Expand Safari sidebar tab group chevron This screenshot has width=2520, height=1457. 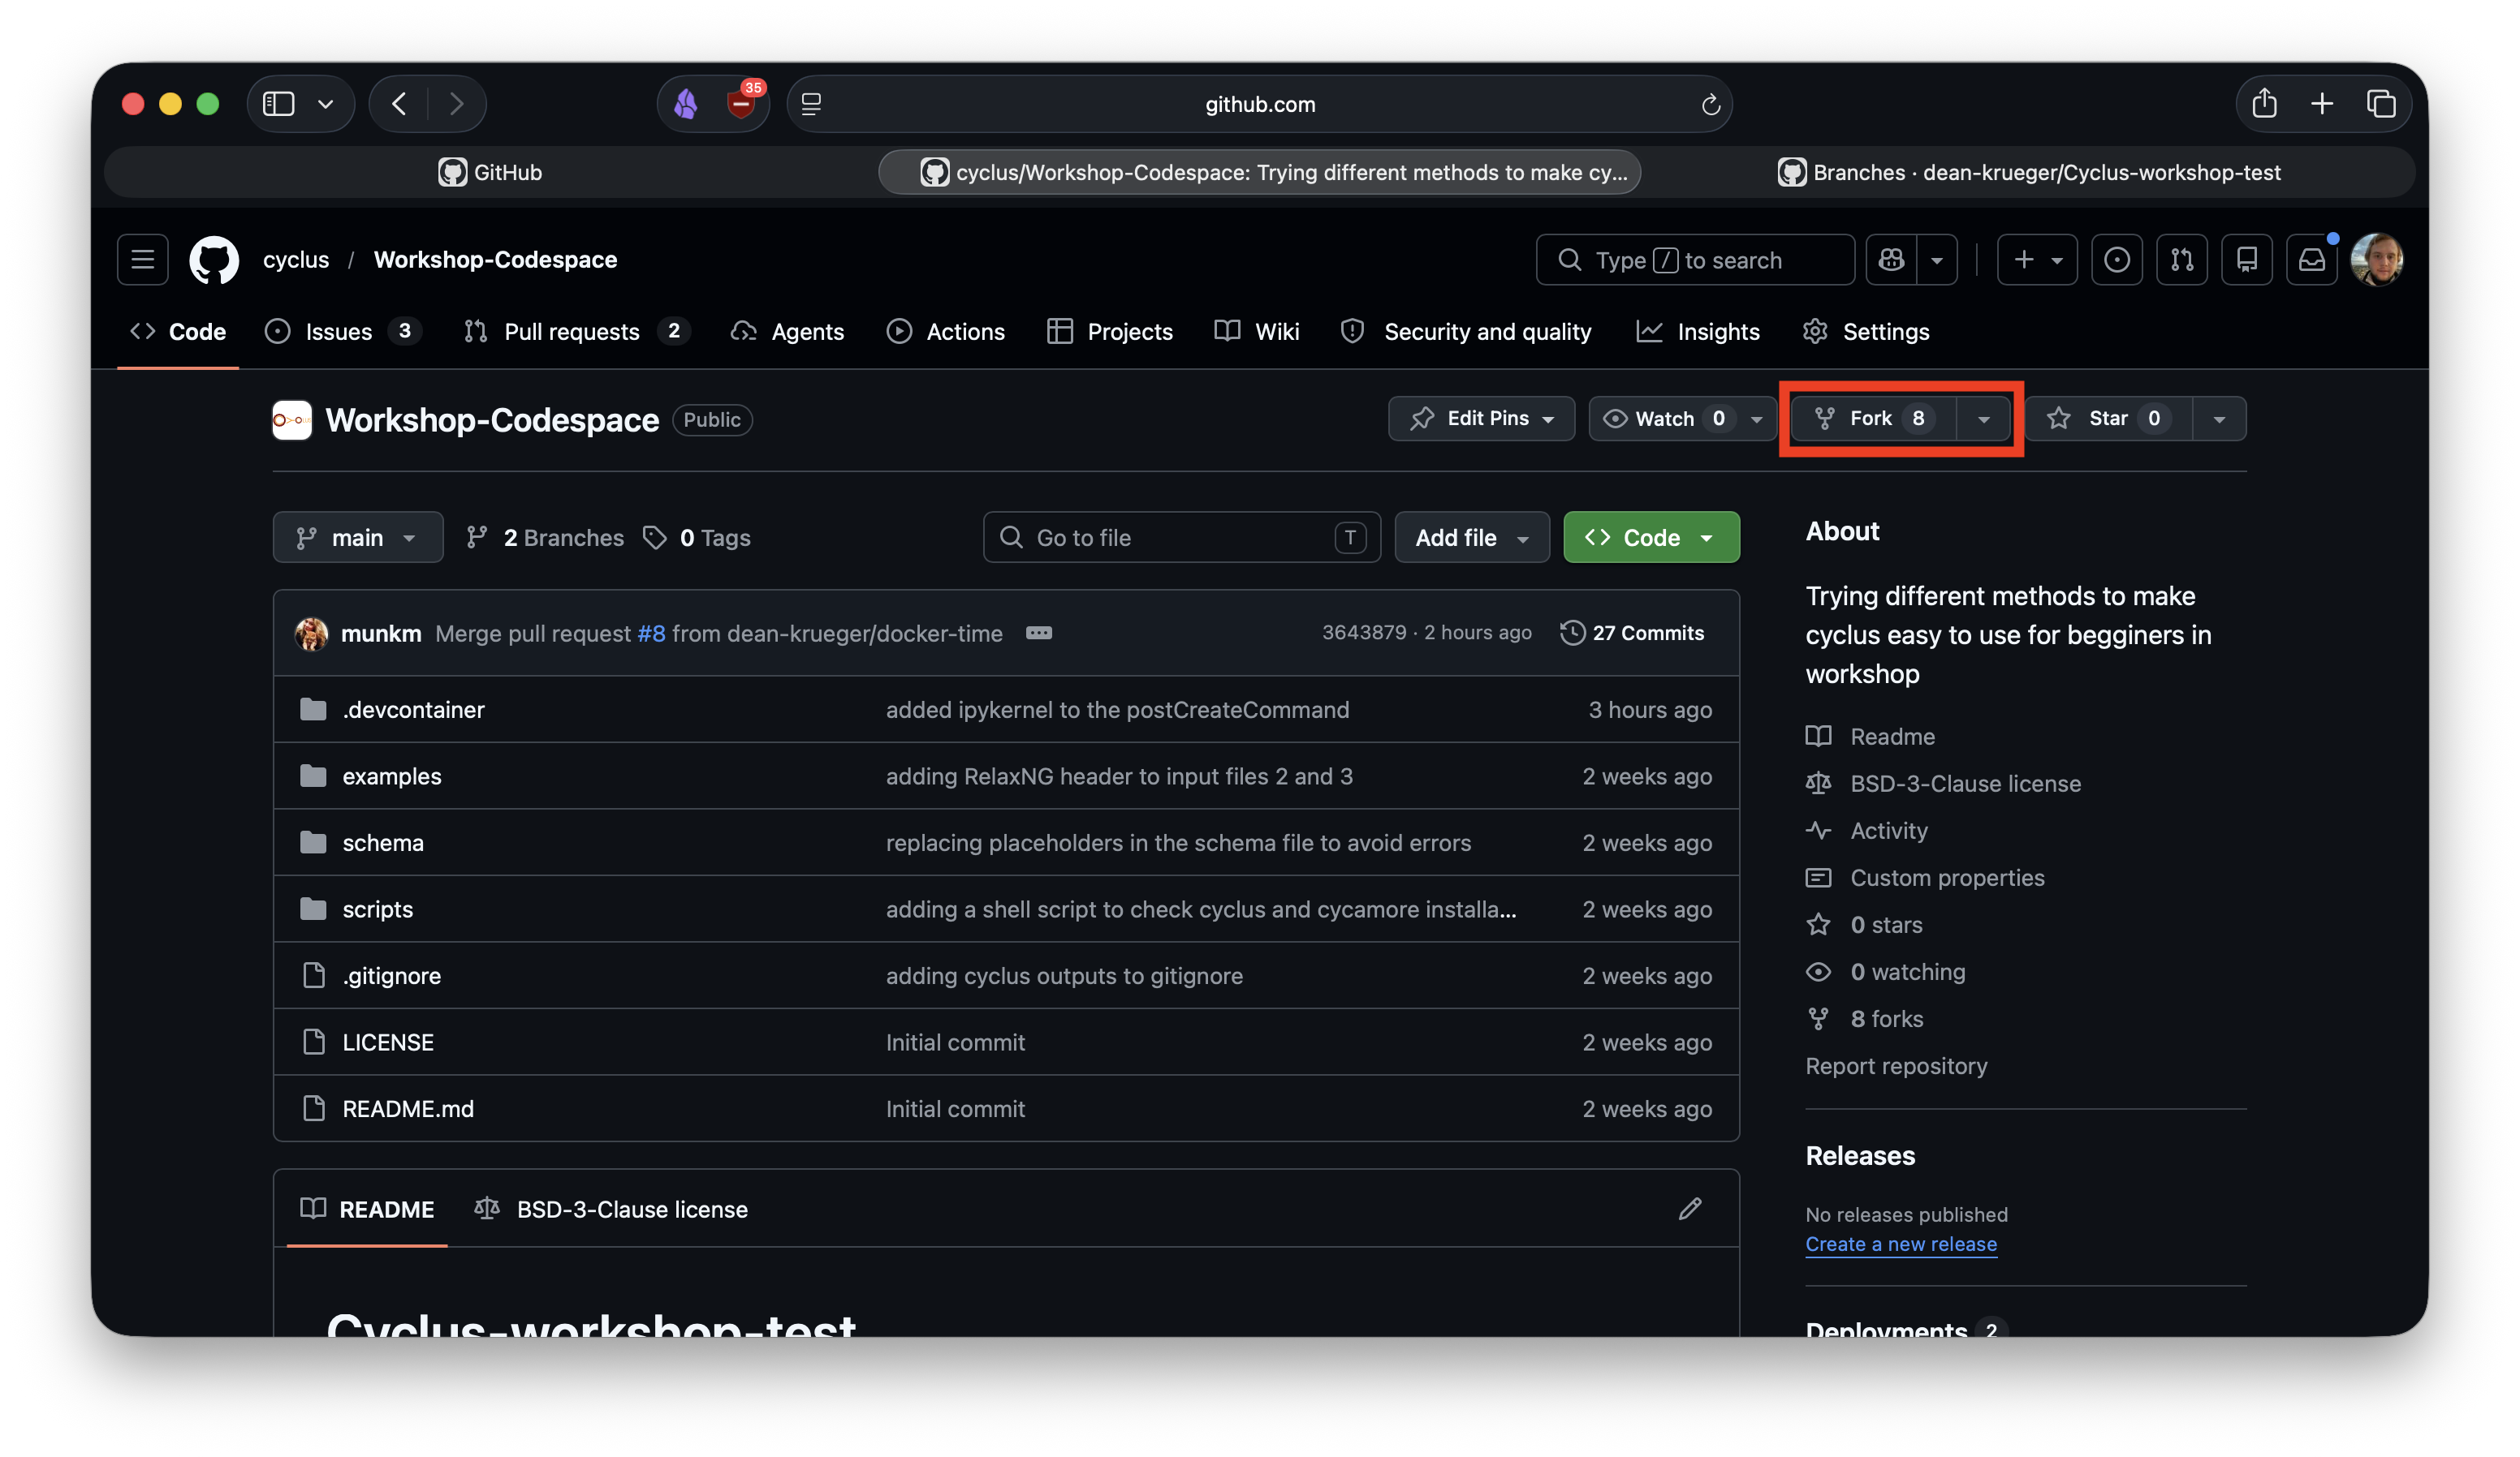325,104
